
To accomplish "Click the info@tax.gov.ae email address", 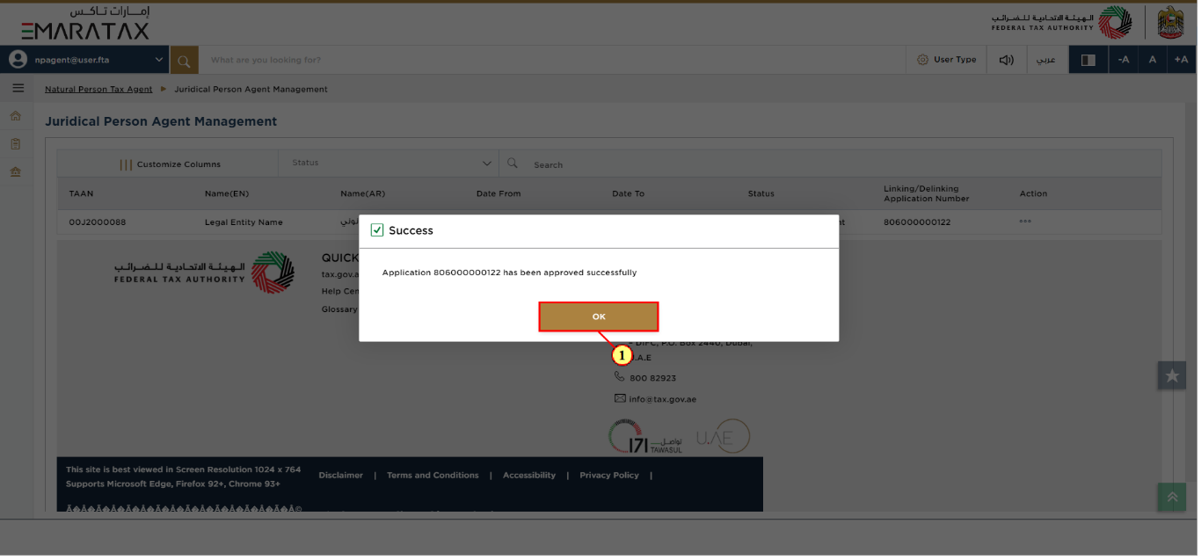I will 663,399.
